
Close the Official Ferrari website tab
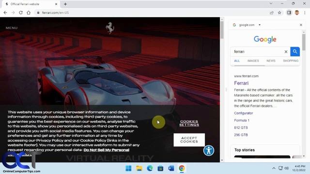56,4
